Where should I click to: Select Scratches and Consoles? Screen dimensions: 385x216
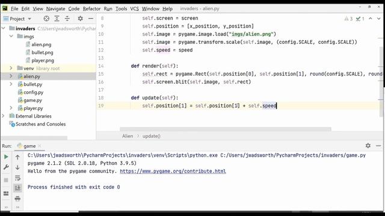(x=40, y=124)
